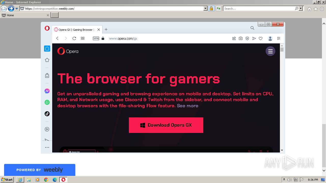Image resolution: width=326 pixels, height=183 pixels.
Task: Open the Opera easy setup sliders icon
Action: pyautogui.click(x=279, y=38)
